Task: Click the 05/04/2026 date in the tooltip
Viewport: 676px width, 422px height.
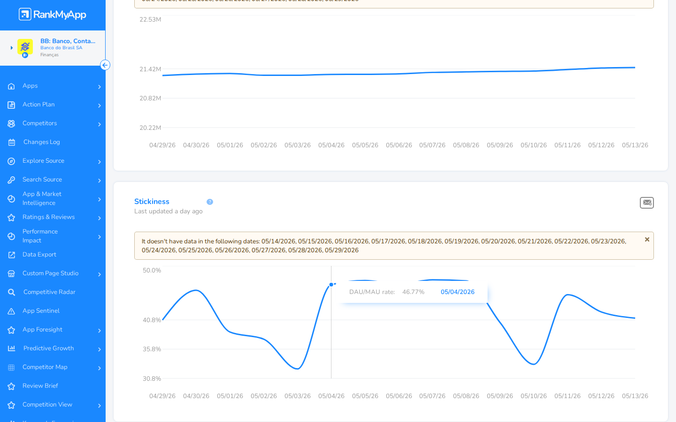Action: [458, 292]
